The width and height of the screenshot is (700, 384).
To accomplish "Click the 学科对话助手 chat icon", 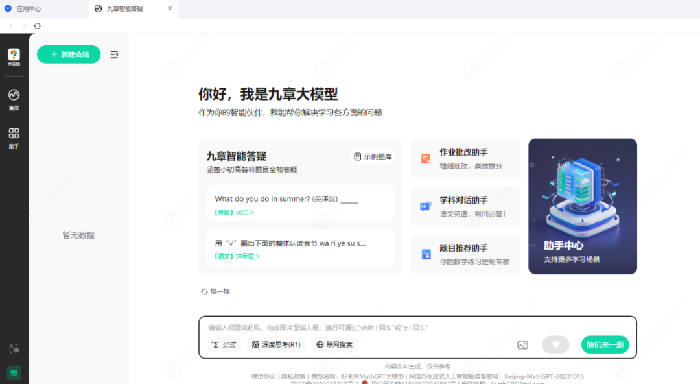I will [x=425, y=206].
